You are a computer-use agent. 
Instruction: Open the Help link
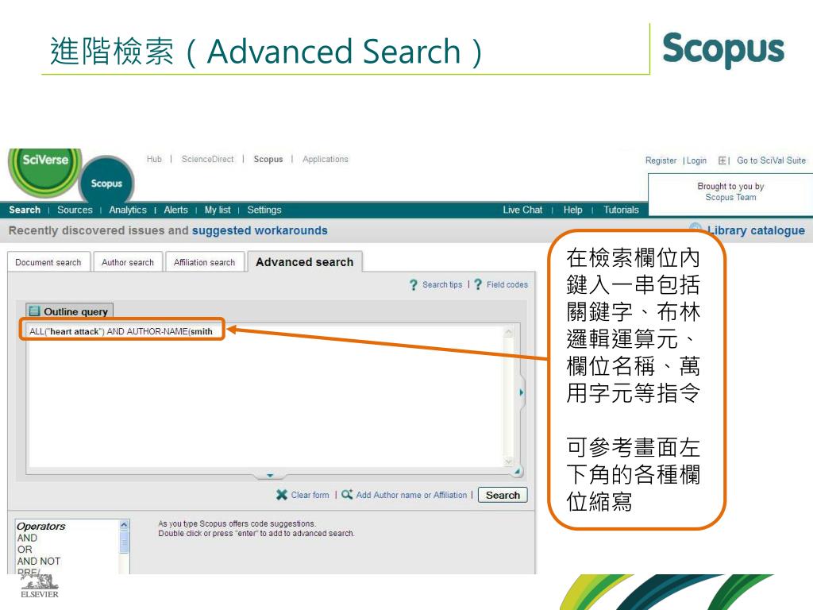coord(572,210)
